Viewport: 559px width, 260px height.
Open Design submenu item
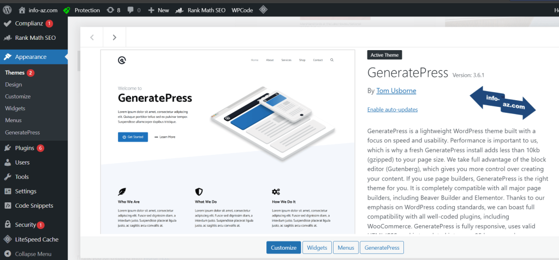click(x=14, y=84)
